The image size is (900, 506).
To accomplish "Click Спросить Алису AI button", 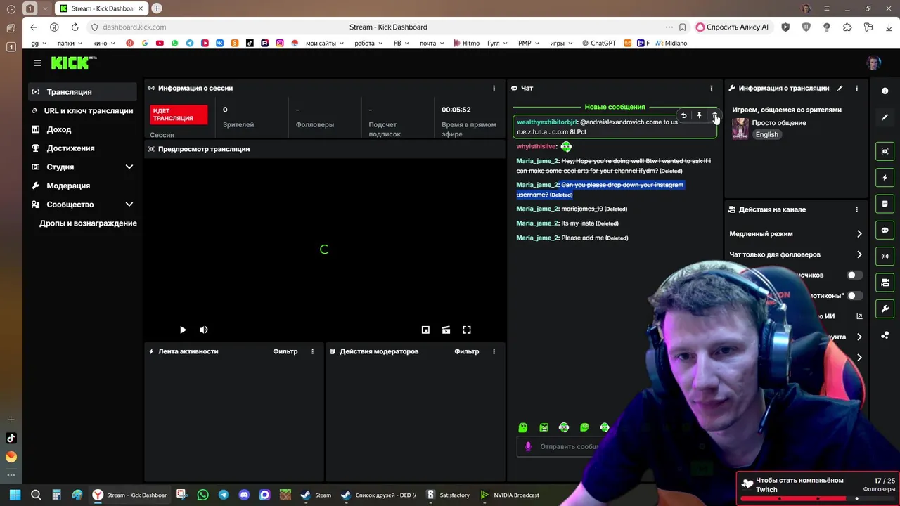I will tap(732, 27).
